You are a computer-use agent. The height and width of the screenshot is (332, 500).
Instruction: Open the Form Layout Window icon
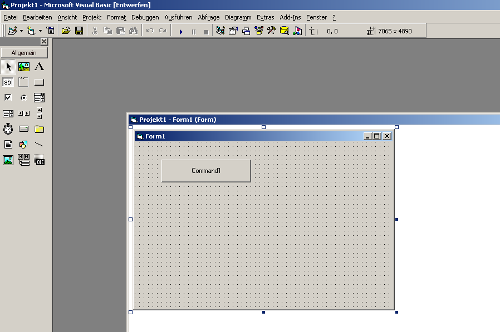point(246,31)
